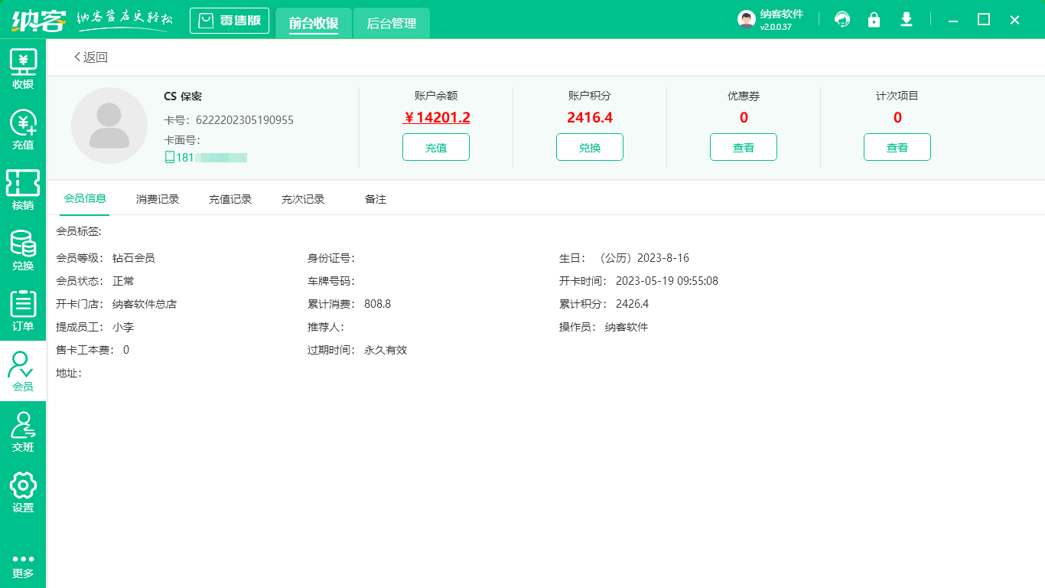
Task: Open the 交班 shift handover icon
Action: pyautogui.click(x=23, y=432)
